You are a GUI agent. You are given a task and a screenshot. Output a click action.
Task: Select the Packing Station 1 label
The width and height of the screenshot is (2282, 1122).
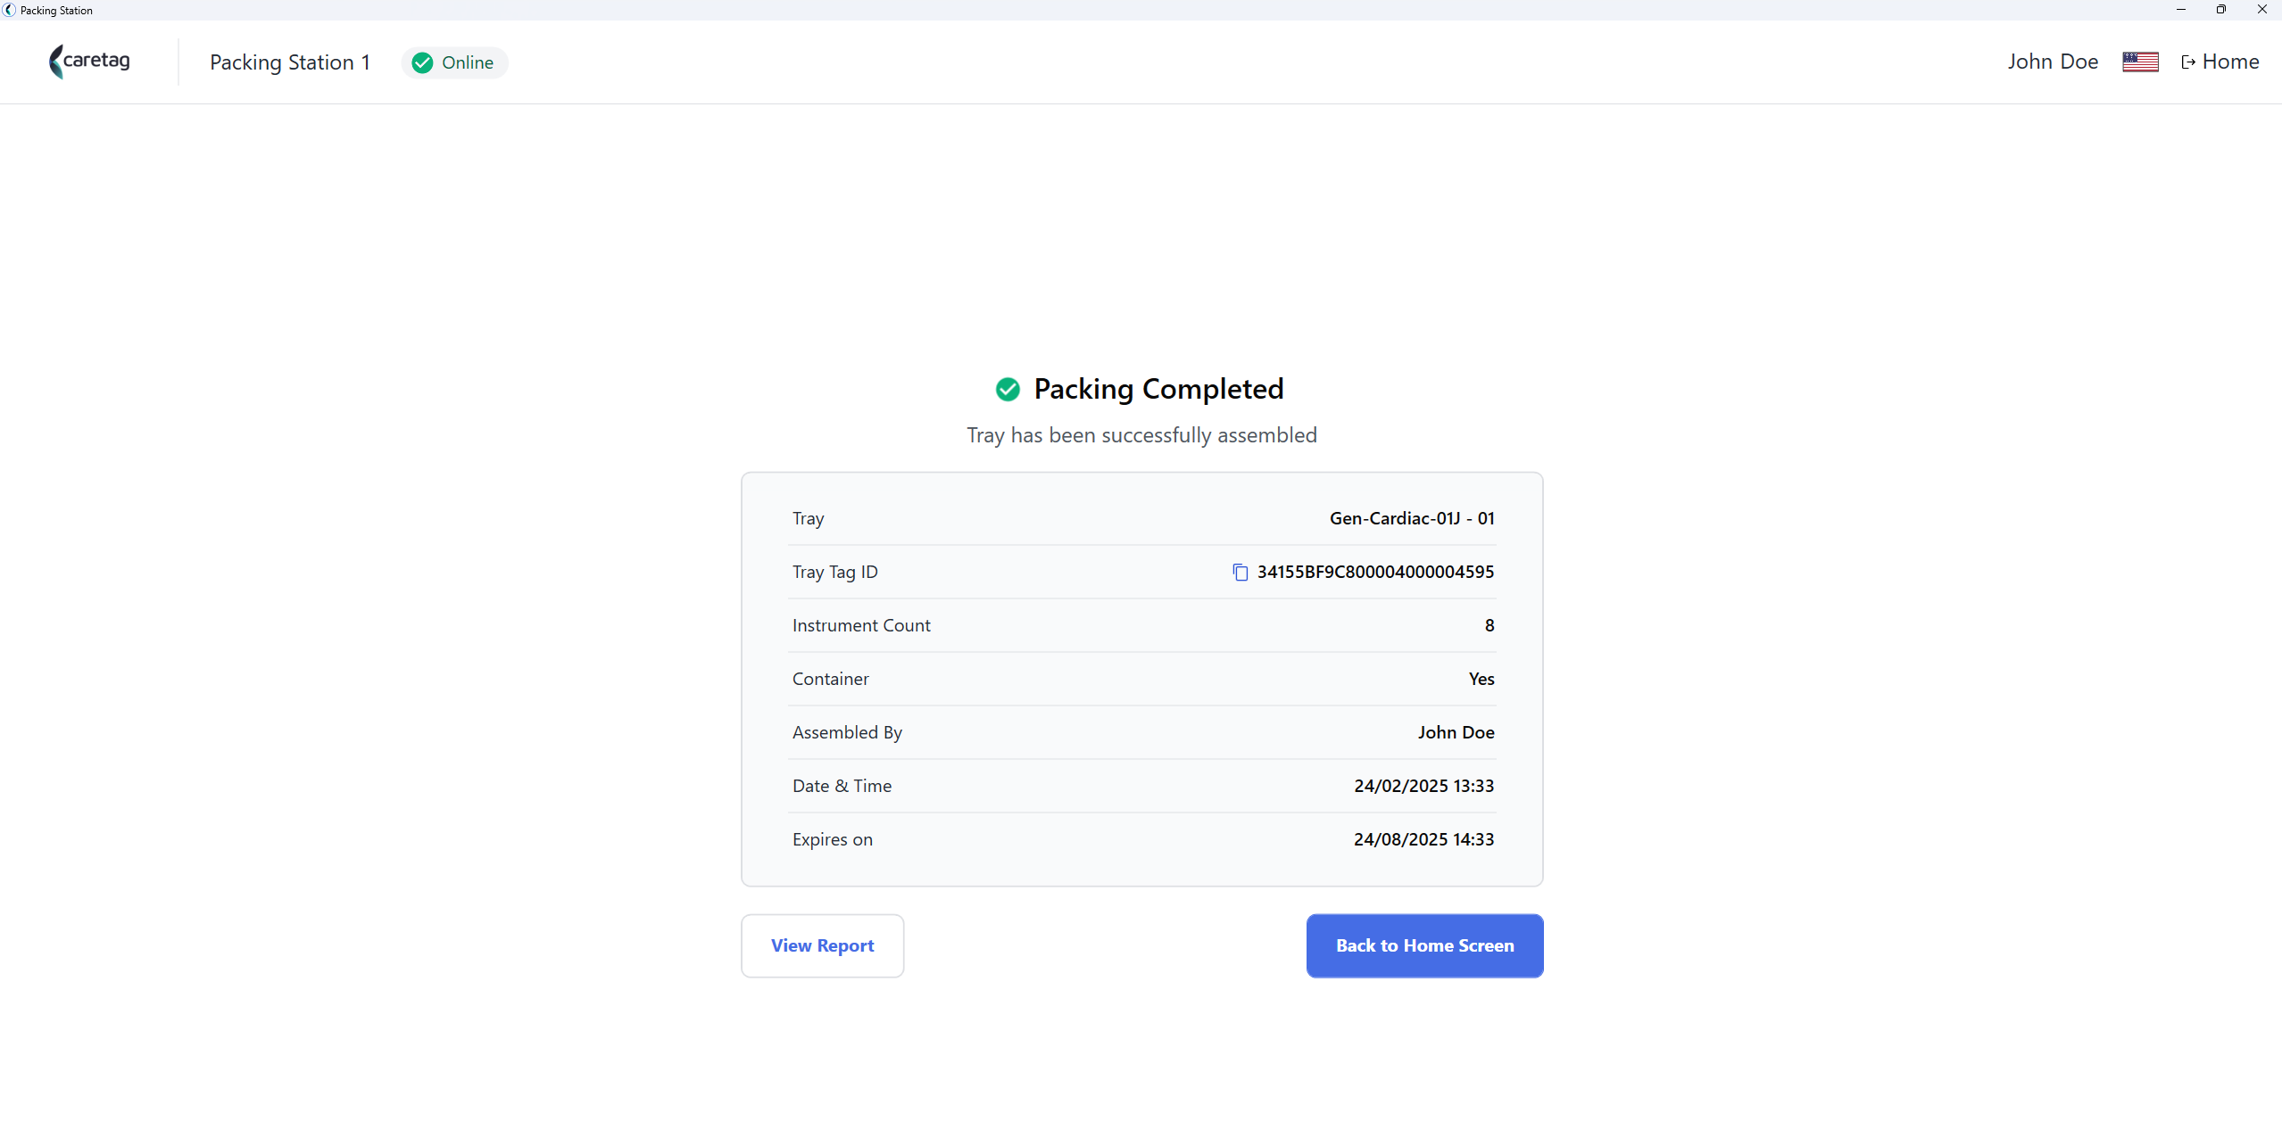pos(290,62)
